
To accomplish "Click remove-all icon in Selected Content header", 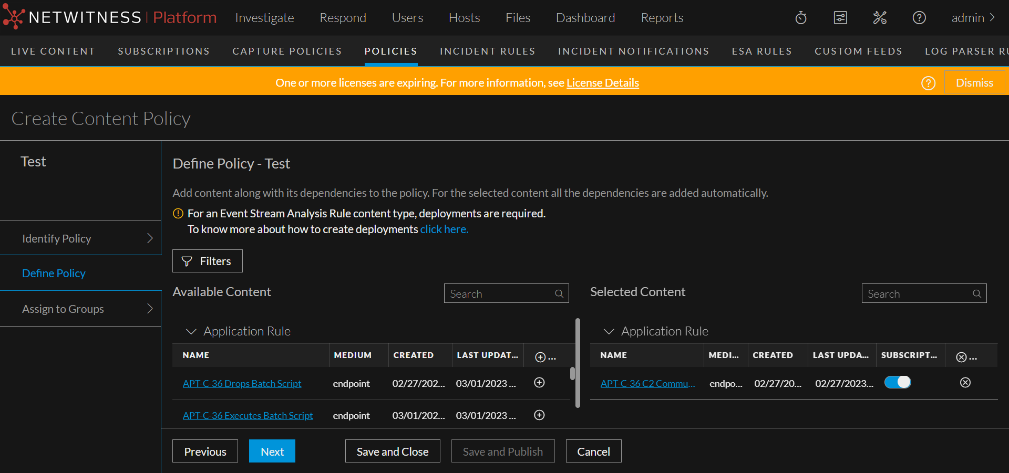I will [x=961, y=357].
